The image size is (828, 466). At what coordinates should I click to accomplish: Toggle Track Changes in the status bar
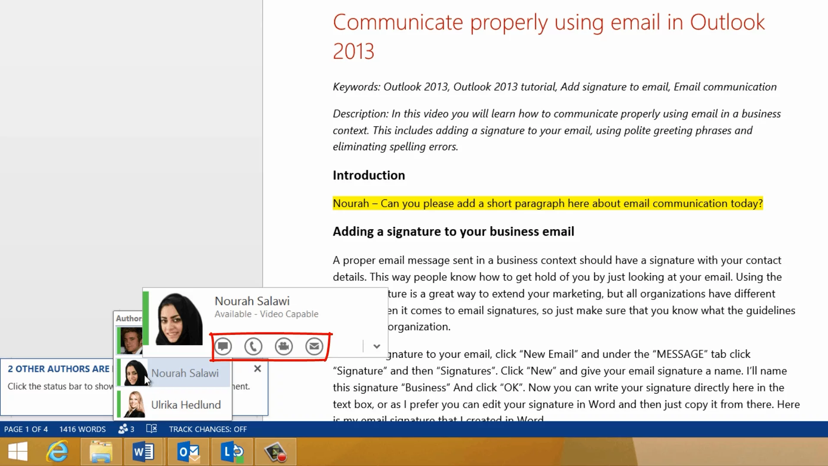pos(207,429)
